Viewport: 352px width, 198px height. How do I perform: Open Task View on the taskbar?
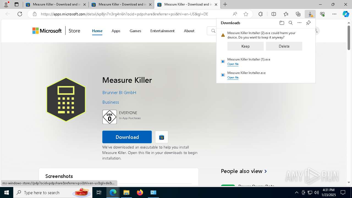99,193
